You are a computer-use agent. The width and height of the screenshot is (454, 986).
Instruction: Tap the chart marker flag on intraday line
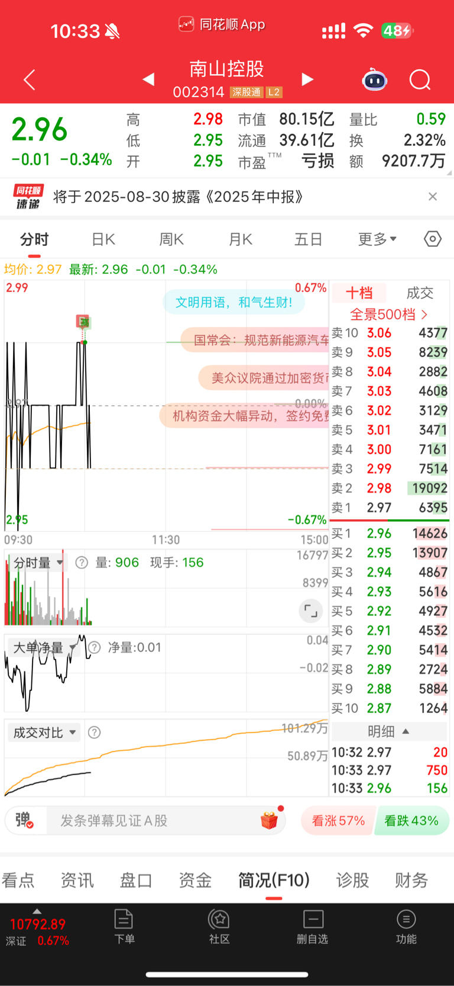(83, 322)
